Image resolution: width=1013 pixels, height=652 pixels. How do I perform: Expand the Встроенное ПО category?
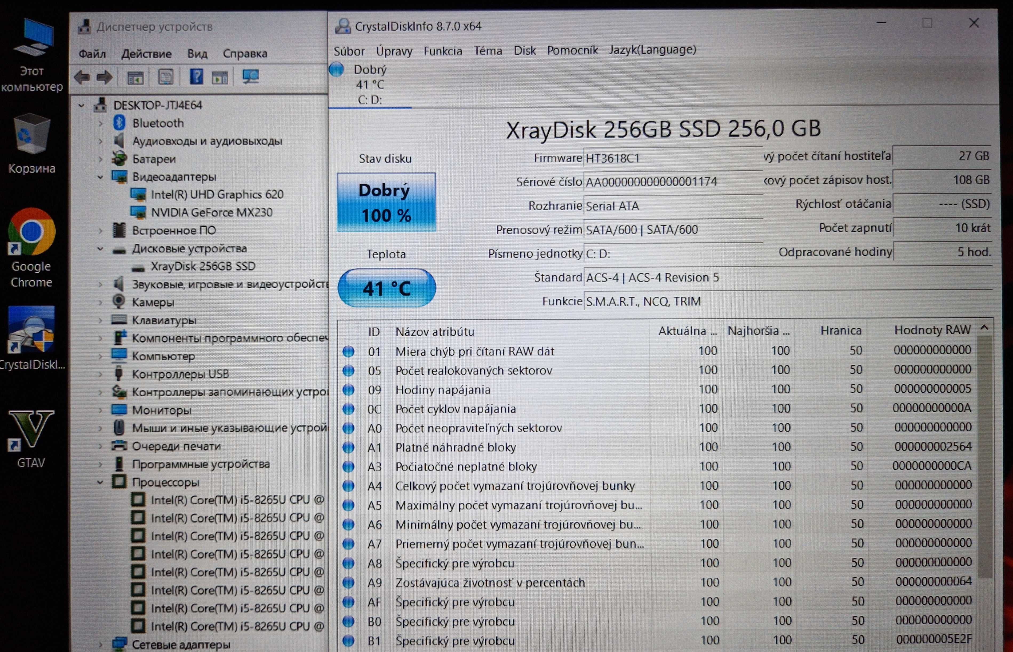coord(100,231)
